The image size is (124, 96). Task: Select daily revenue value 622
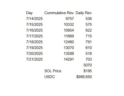88,30
